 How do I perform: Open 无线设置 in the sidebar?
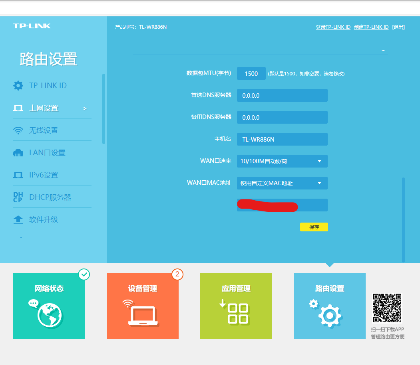point(52,130)
